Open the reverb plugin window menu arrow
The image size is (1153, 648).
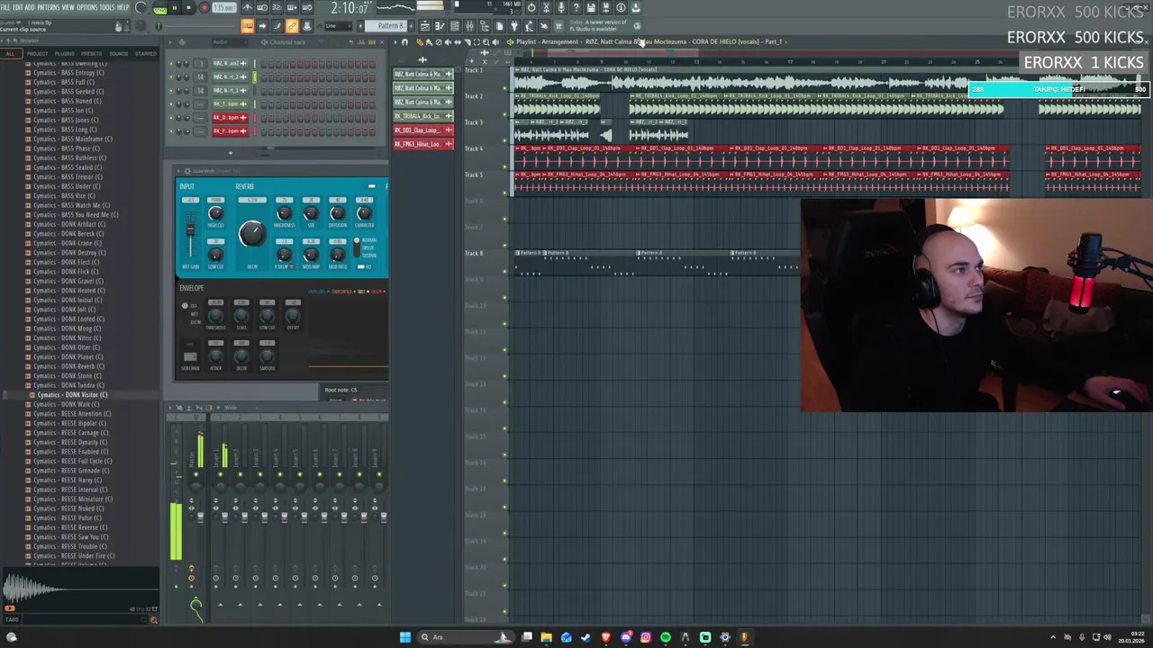(x=178, y=171)
